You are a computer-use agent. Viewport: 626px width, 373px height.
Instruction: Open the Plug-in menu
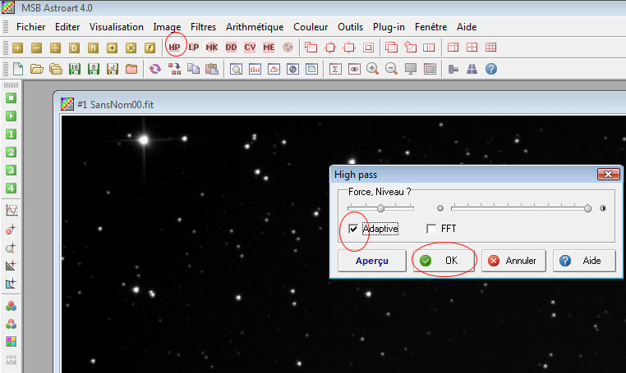(389, 27)
